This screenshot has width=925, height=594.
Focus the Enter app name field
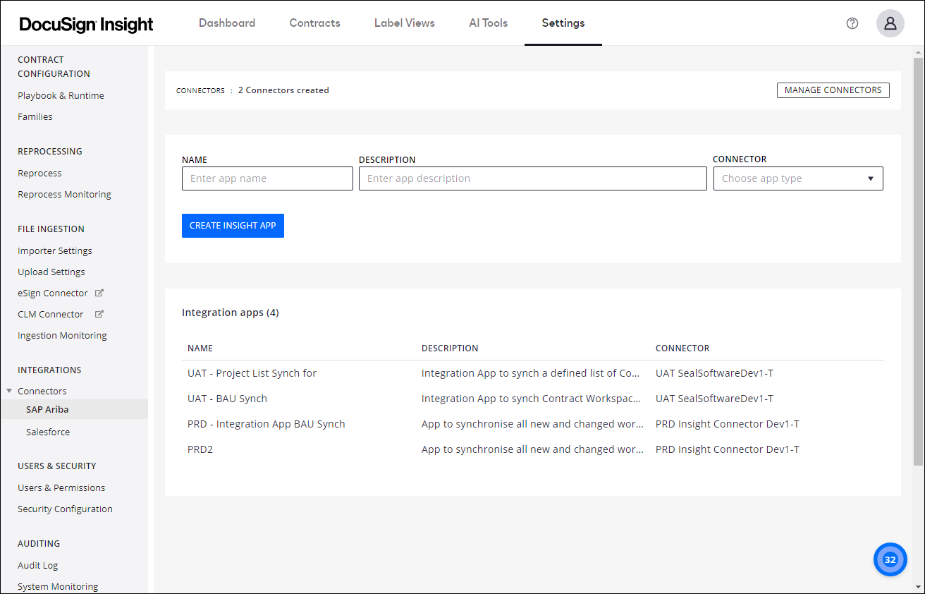[267, 178]
